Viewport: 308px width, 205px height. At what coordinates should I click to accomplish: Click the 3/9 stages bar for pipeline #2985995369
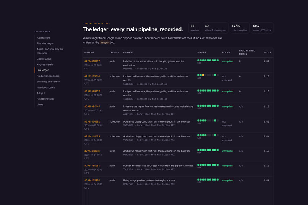(208, 75)
